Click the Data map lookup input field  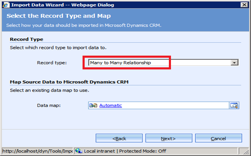point(159,105)
